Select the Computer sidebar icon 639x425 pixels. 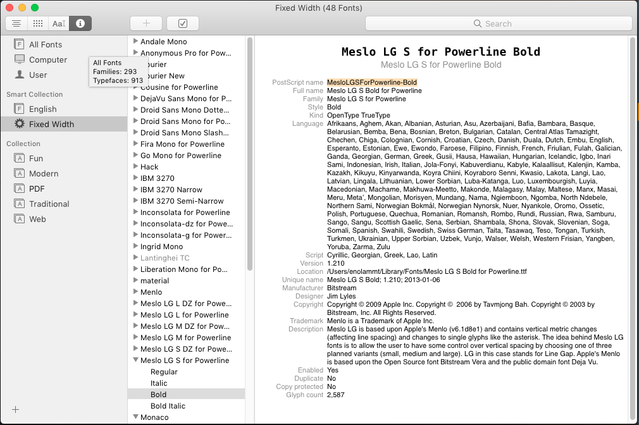point(19,59)
